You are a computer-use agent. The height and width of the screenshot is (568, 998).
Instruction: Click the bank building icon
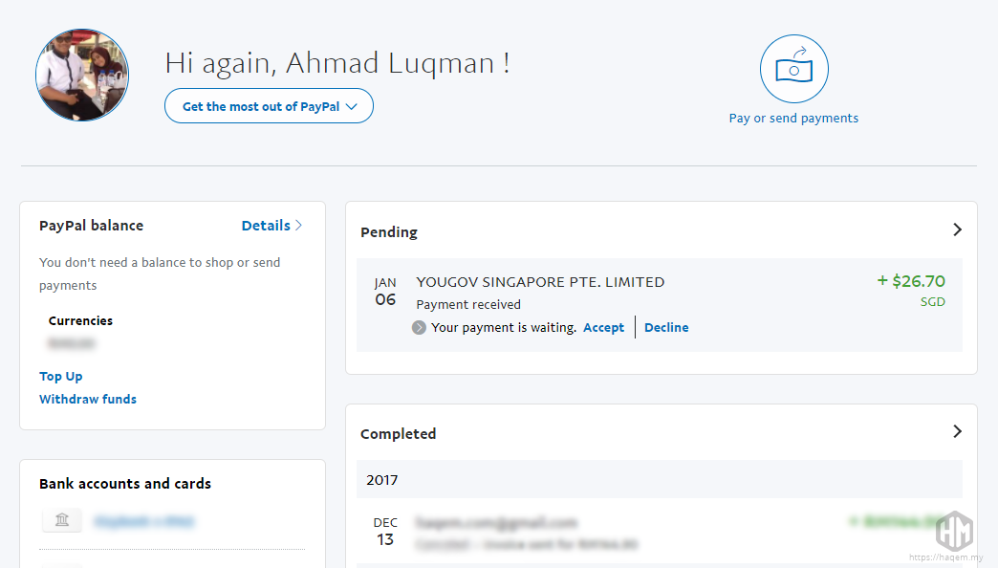click(x=62, y=520)
